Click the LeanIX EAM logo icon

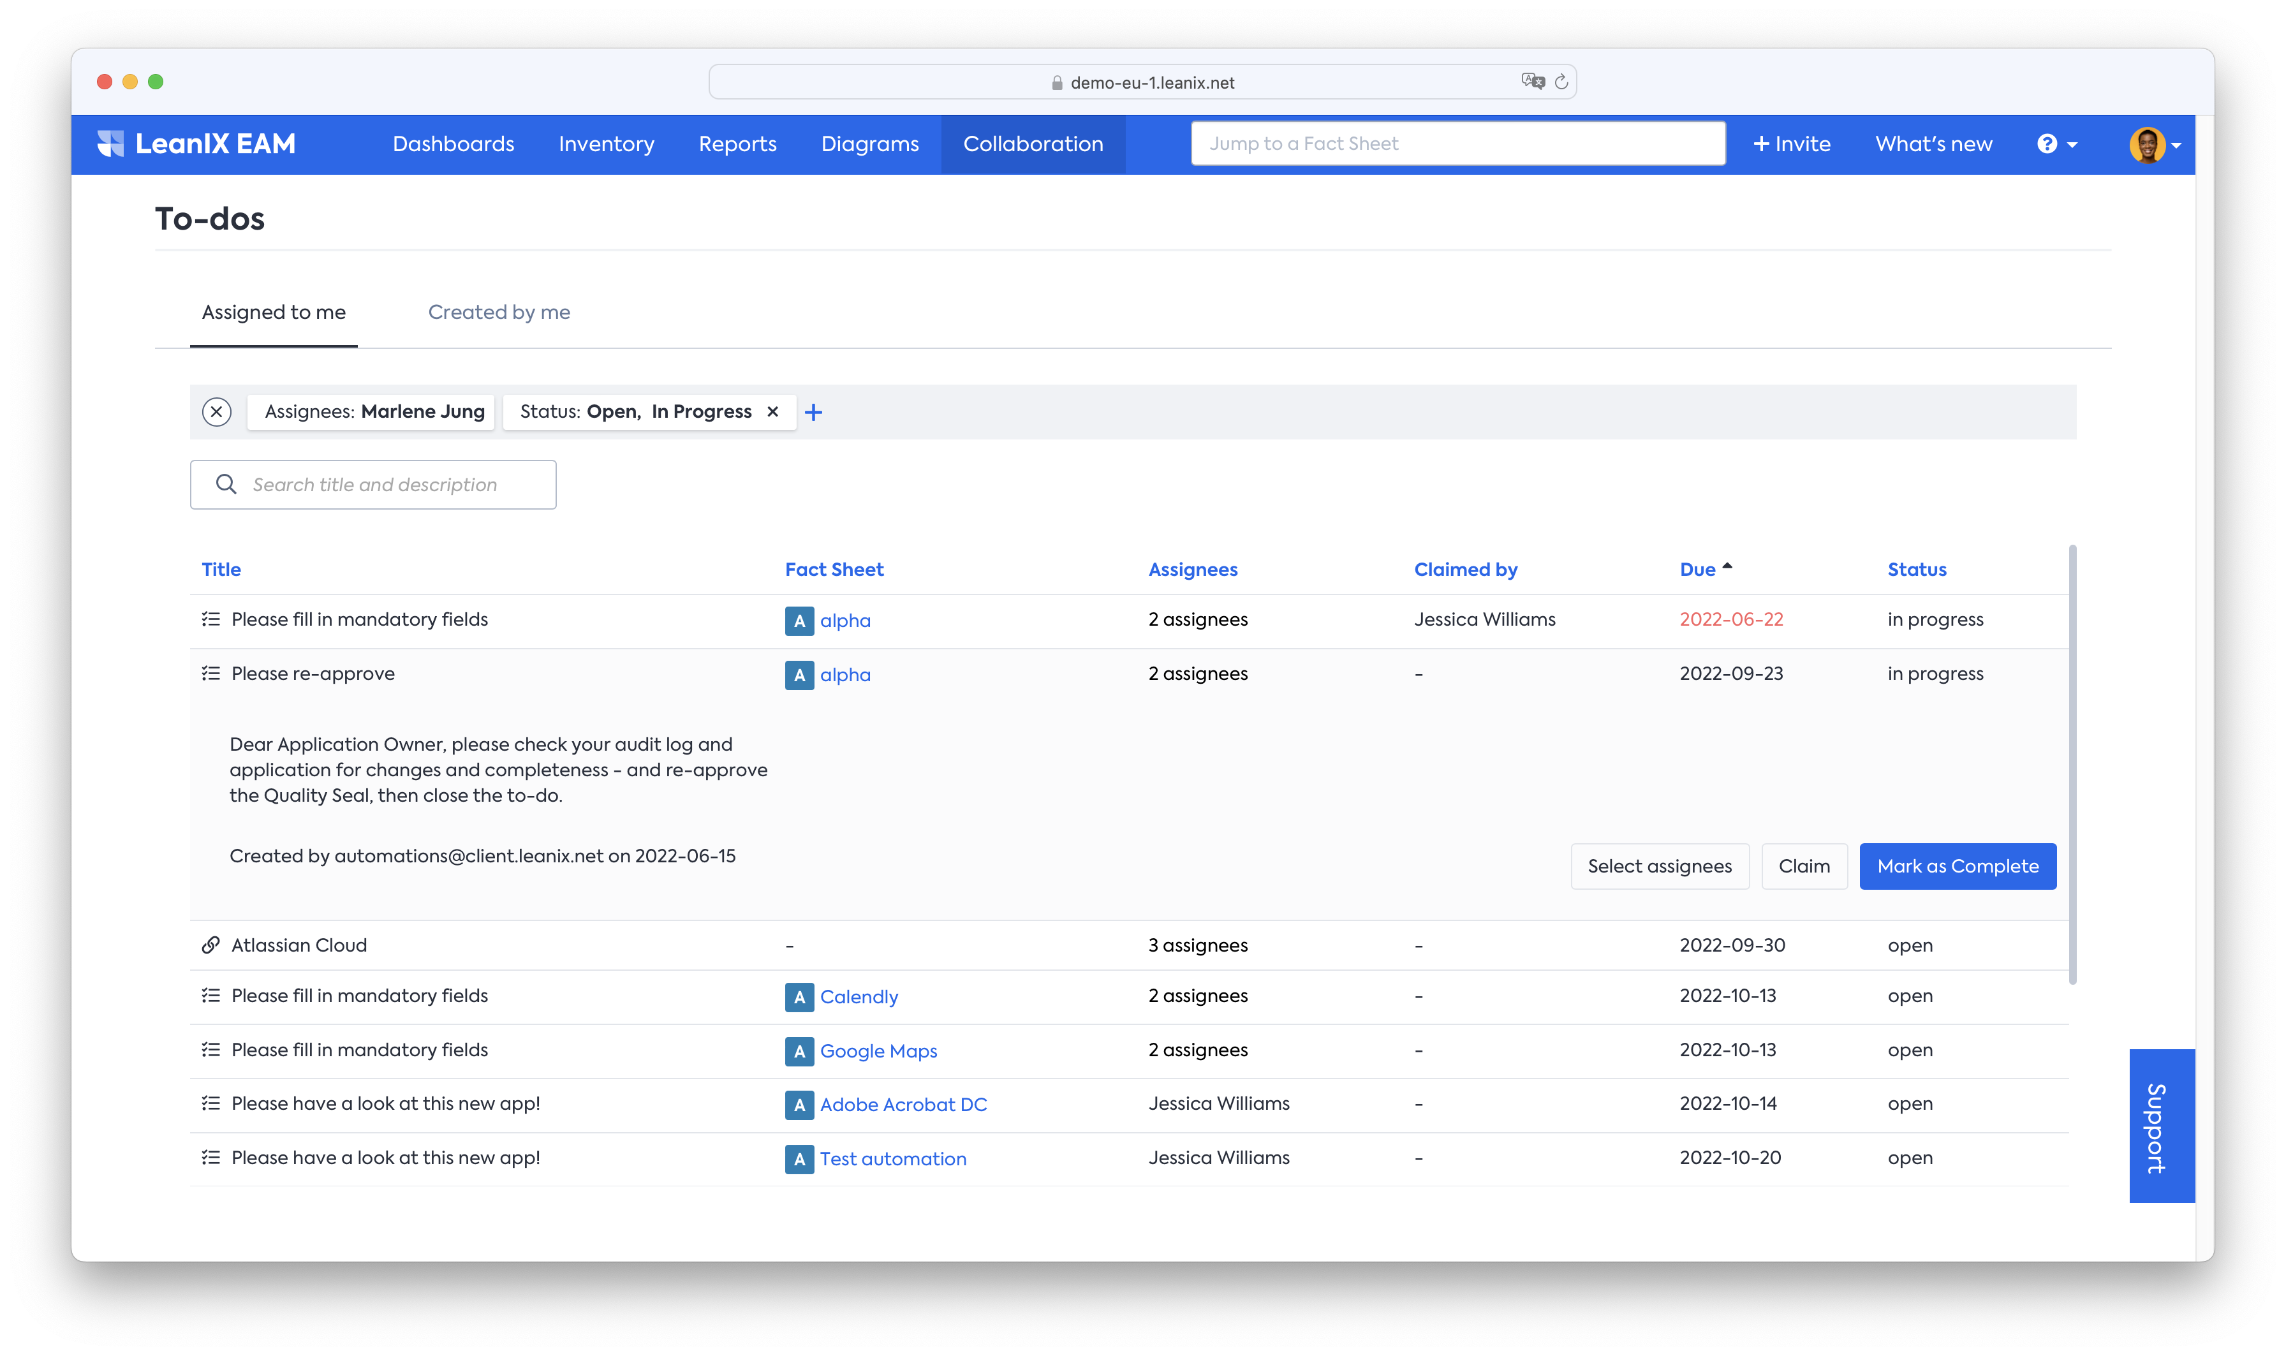(x=110, y=144)
